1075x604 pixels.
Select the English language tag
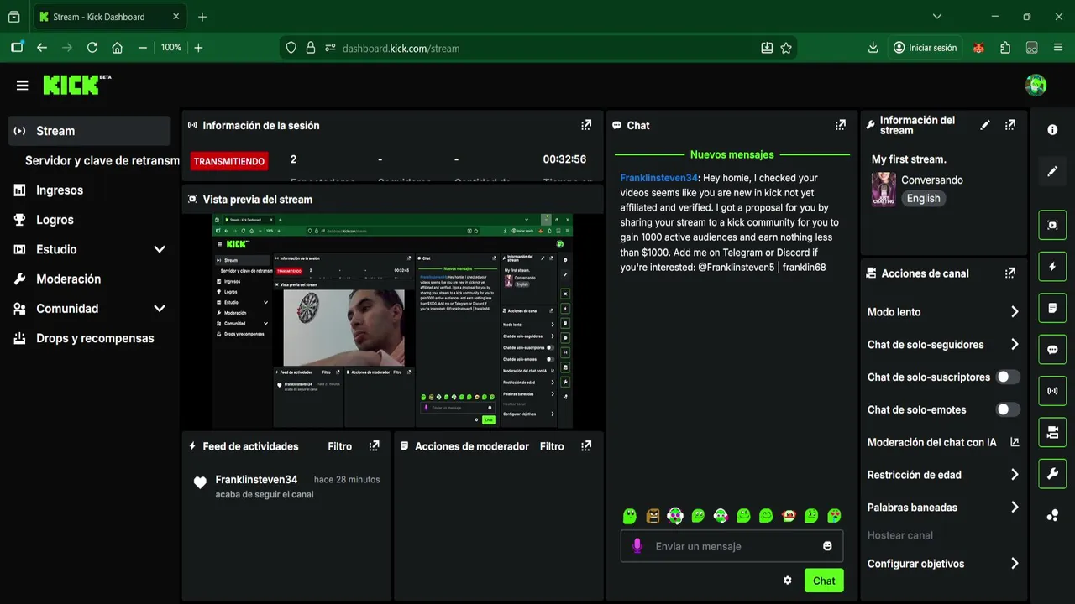(x=923, y=199)
